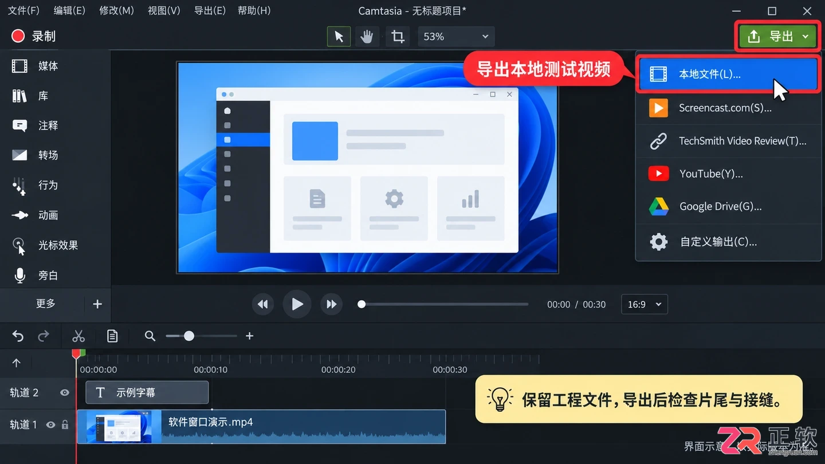
Task: Open the 注释 annotations panel
Action: coord(36,125)
